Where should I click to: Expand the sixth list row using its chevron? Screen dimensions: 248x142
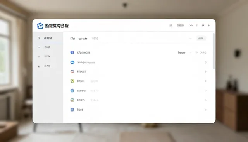click(x=205, y=100)
